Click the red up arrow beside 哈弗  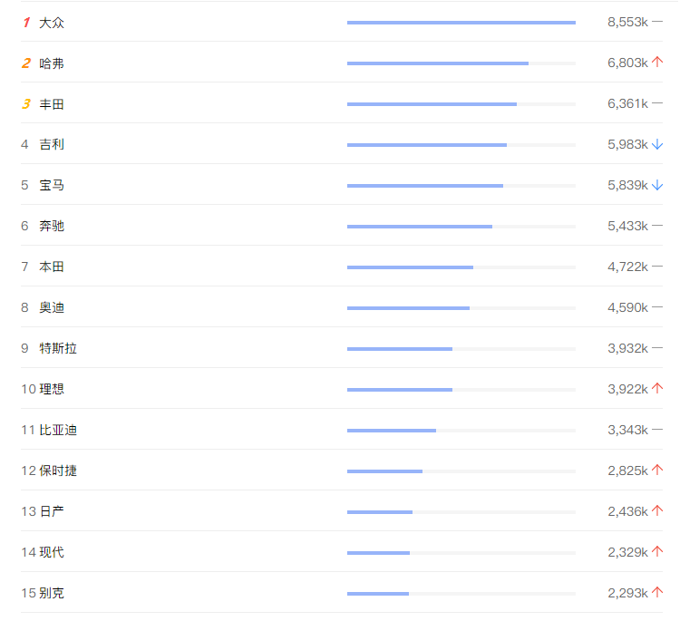click(657, 63)
